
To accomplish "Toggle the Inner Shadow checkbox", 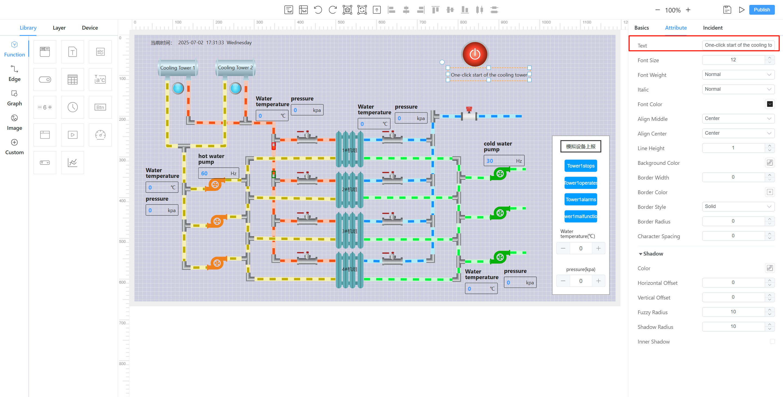I will click(x=772, y=341).
